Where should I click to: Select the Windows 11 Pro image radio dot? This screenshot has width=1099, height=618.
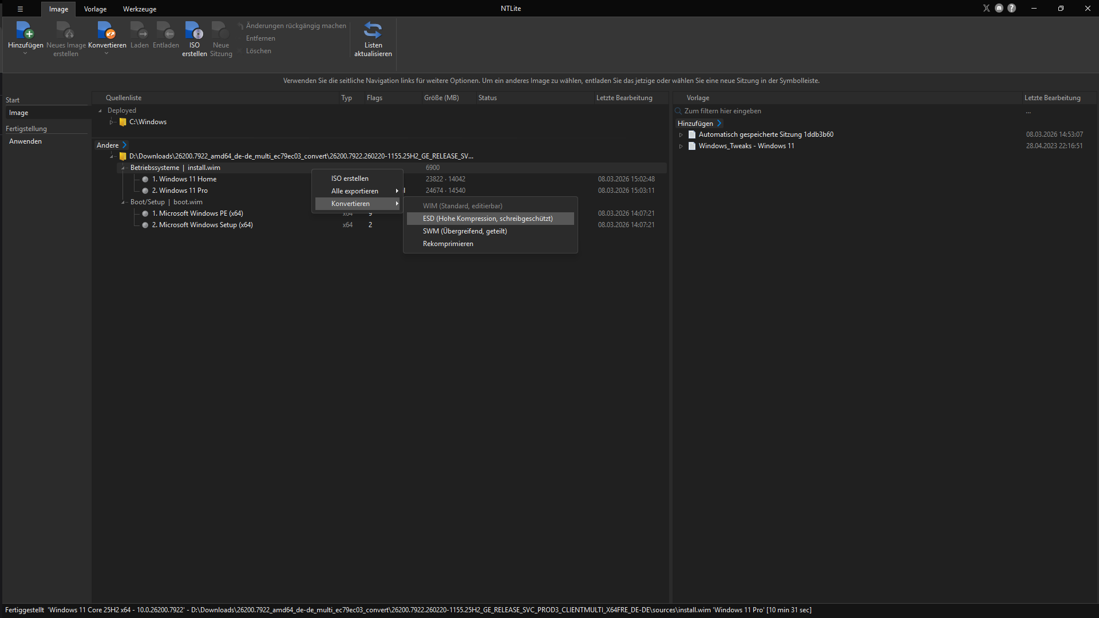point(145,191)
